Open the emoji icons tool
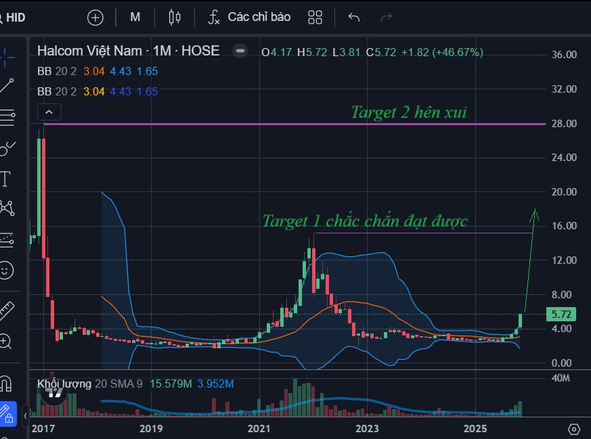This screenshot has height=439, width=591. pyautogui.click(x=6, y=271)
